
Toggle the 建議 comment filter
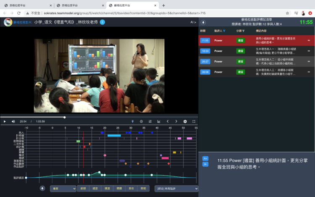click(107, 189)
